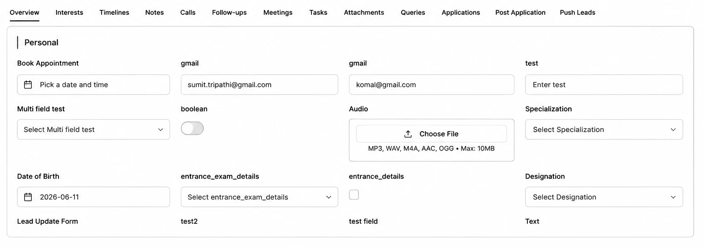This screenshot has width=705, height=247.
Task: Click the Pick a date and time field
Action: coord(94,85)
